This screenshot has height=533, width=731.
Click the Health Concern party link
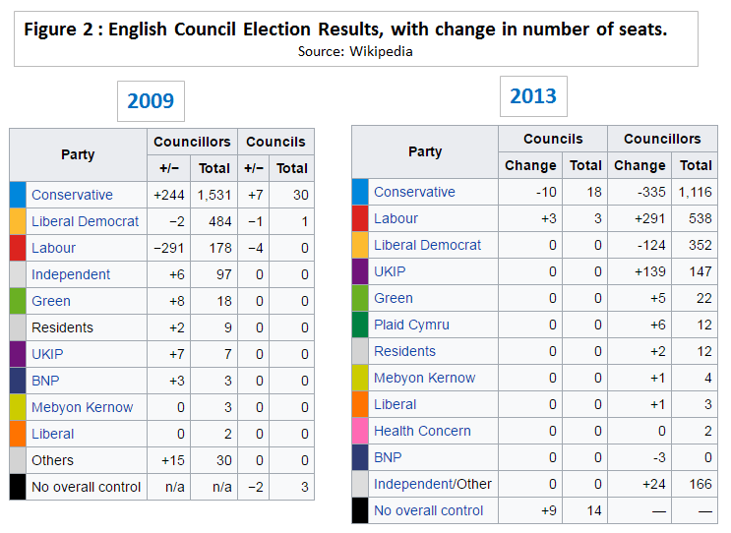[422, 431]
